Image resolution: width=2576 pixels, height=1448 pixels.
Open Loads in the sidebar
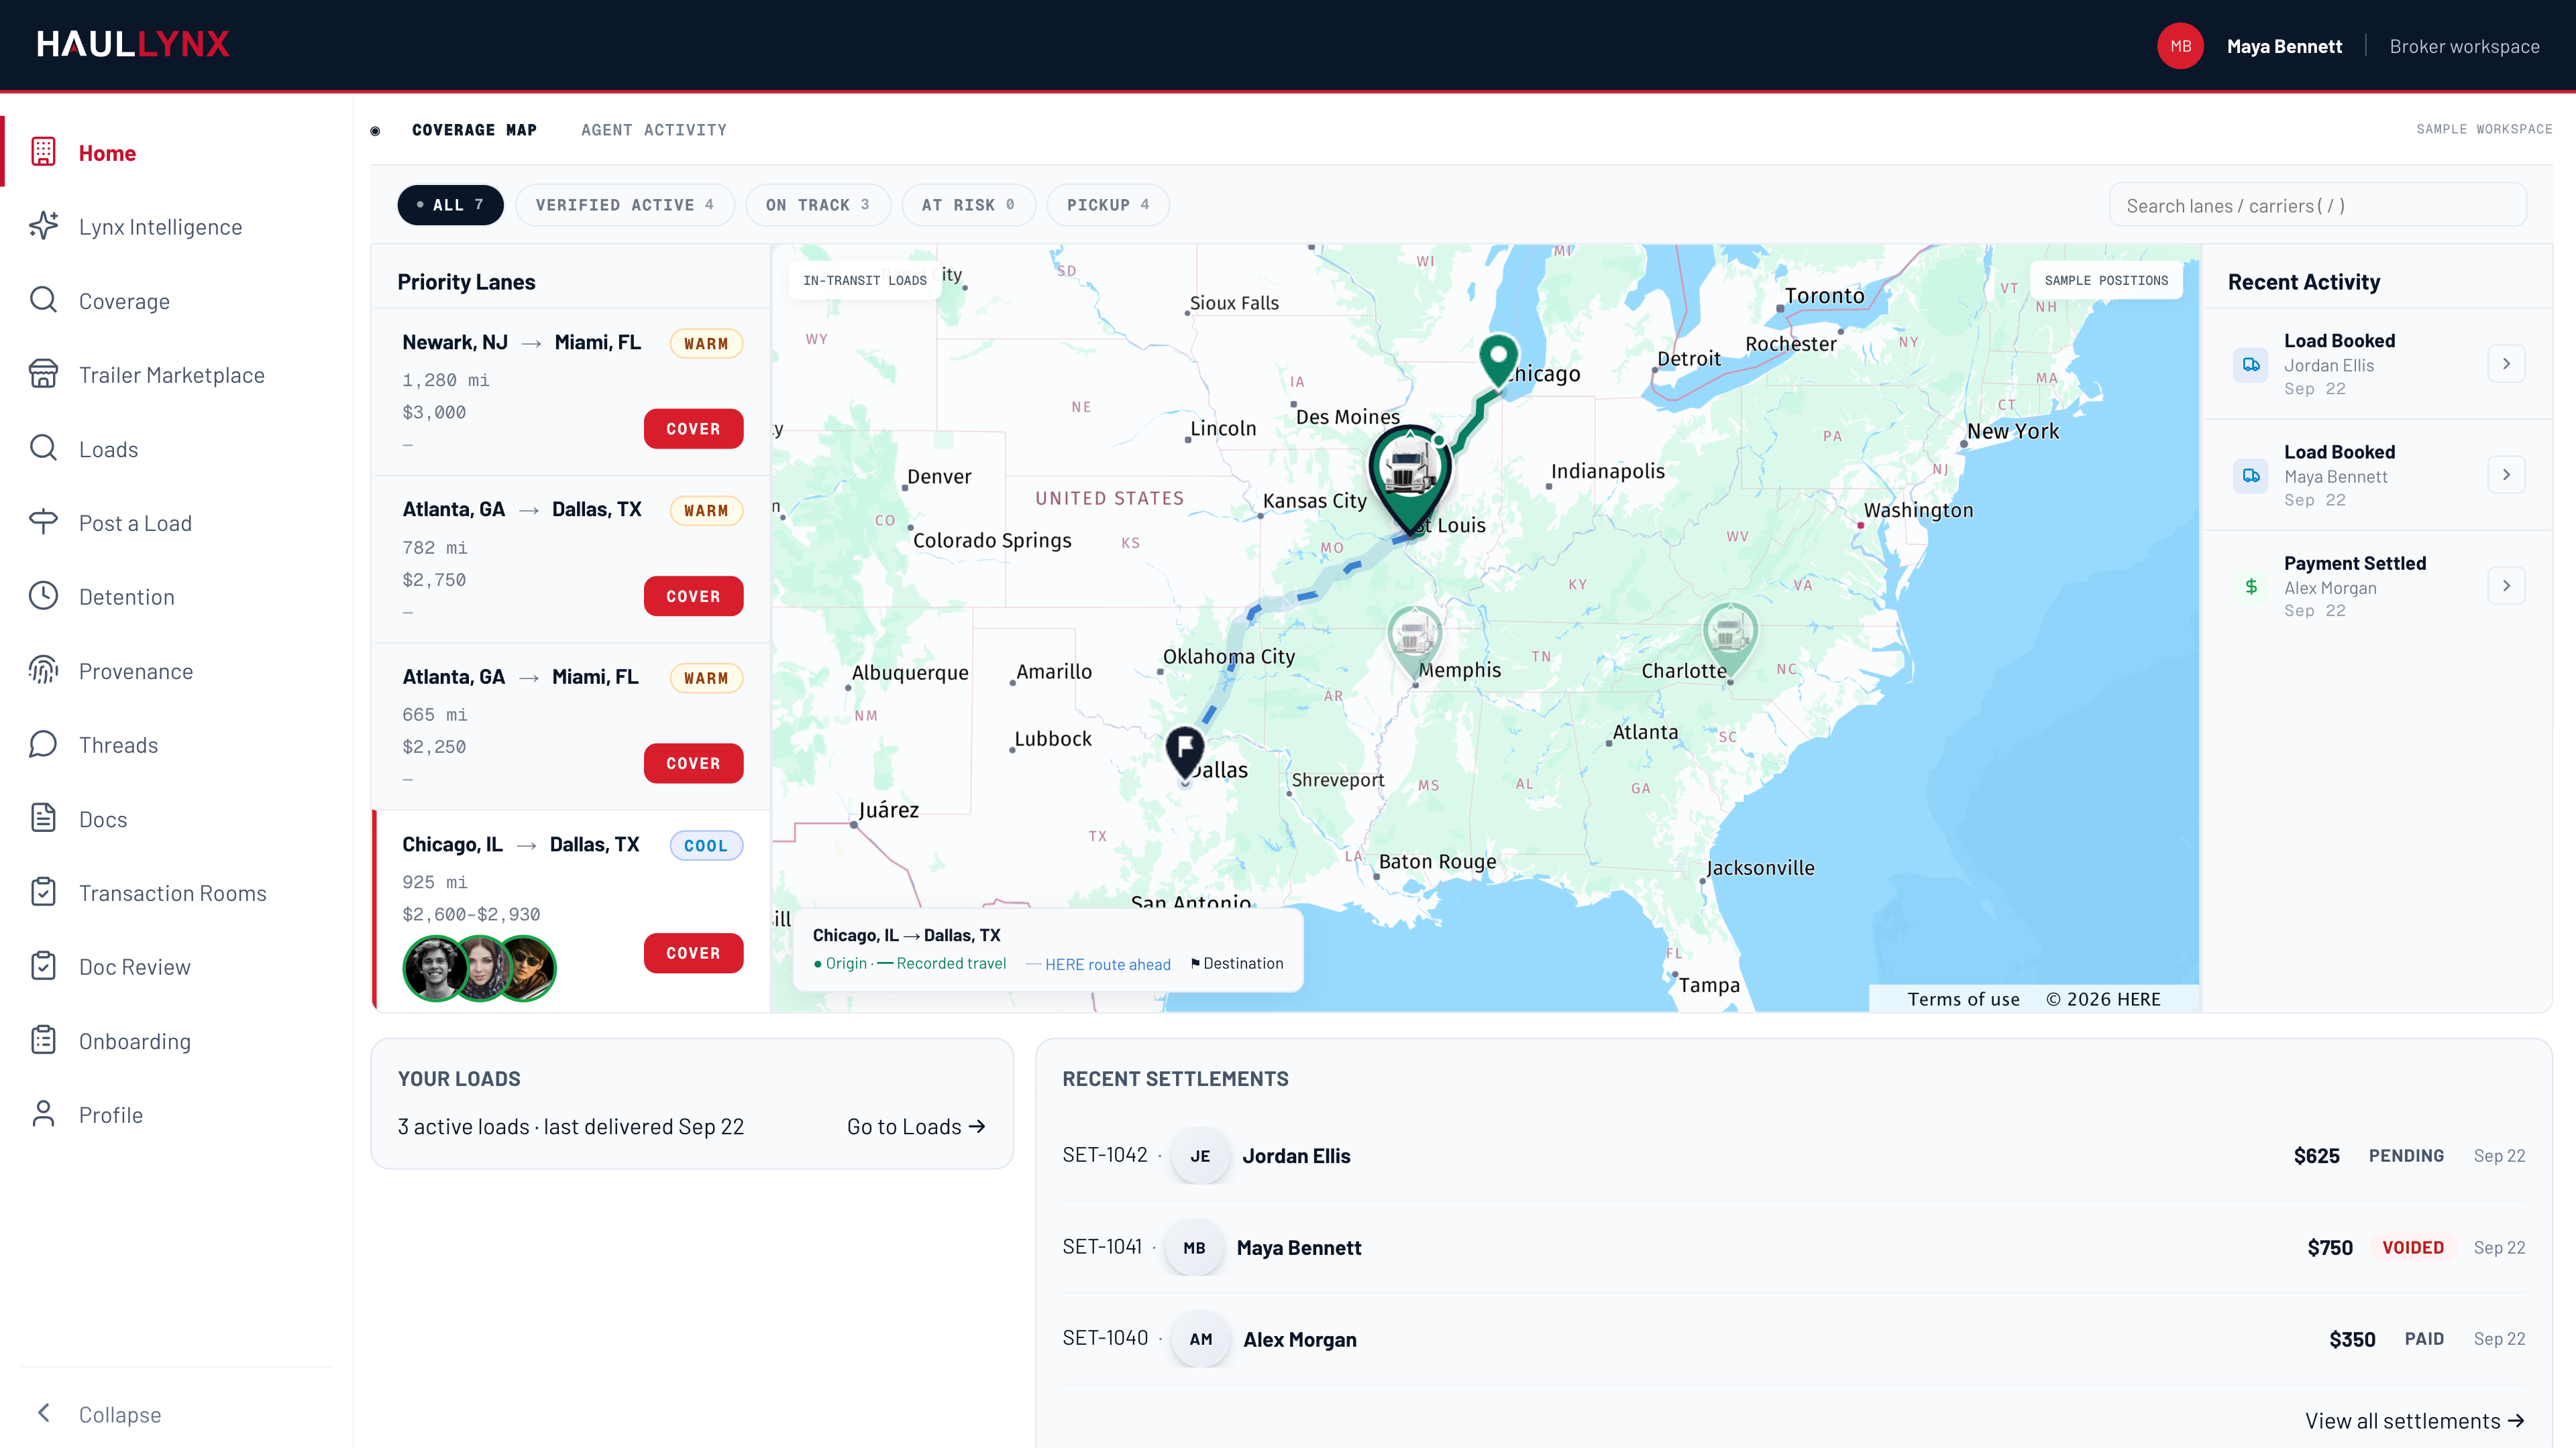click(x=108, y=448)
